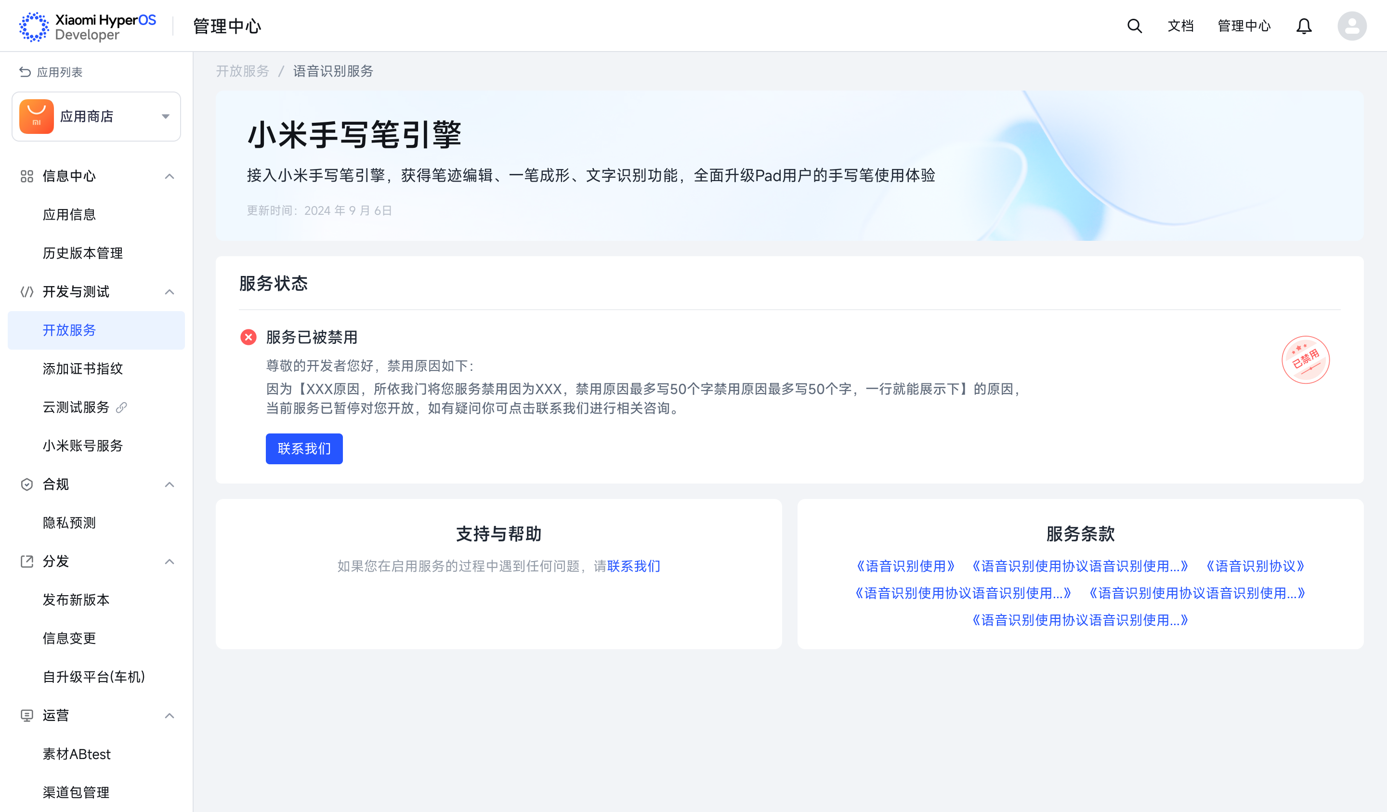
Task: Open 小米账号服务 in the sidebar
Action: (x=96, y=446)
